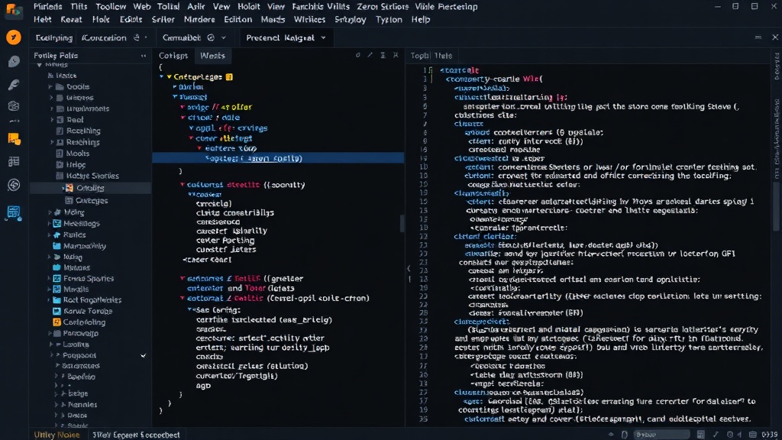
Task: Toggle the checkmark on the Pongooot row
Action: pyautogui.click(x=144, y=356)
